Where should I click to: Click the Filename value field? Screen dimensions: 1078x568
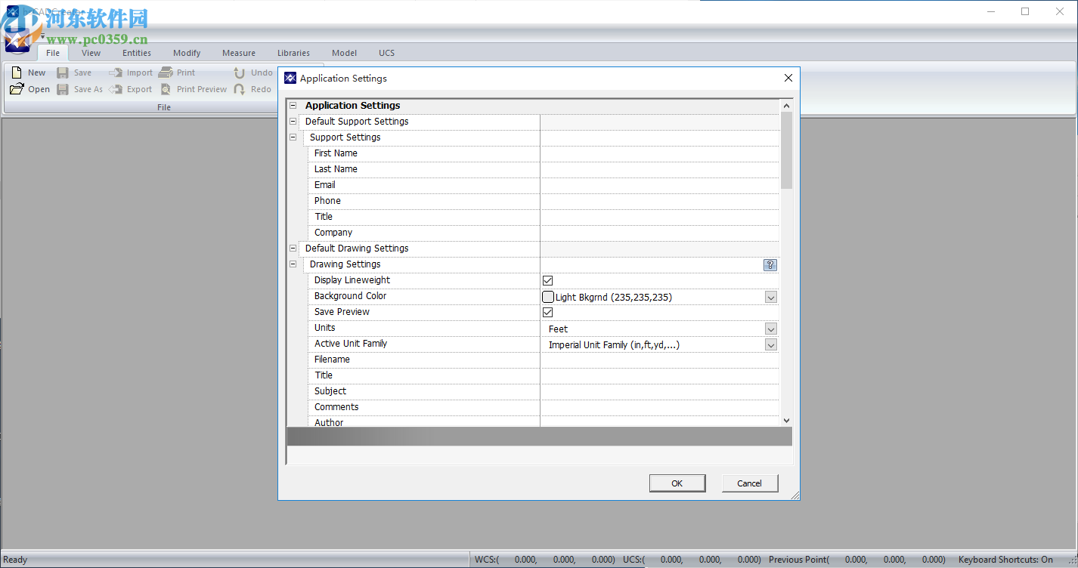click(x=659, y=360)
